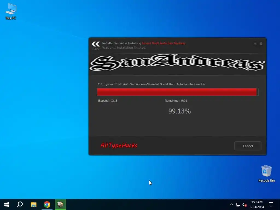Select the Recycle Bin desktop icon
Viewport: 280px width, 210px height.
coord(266,174)
